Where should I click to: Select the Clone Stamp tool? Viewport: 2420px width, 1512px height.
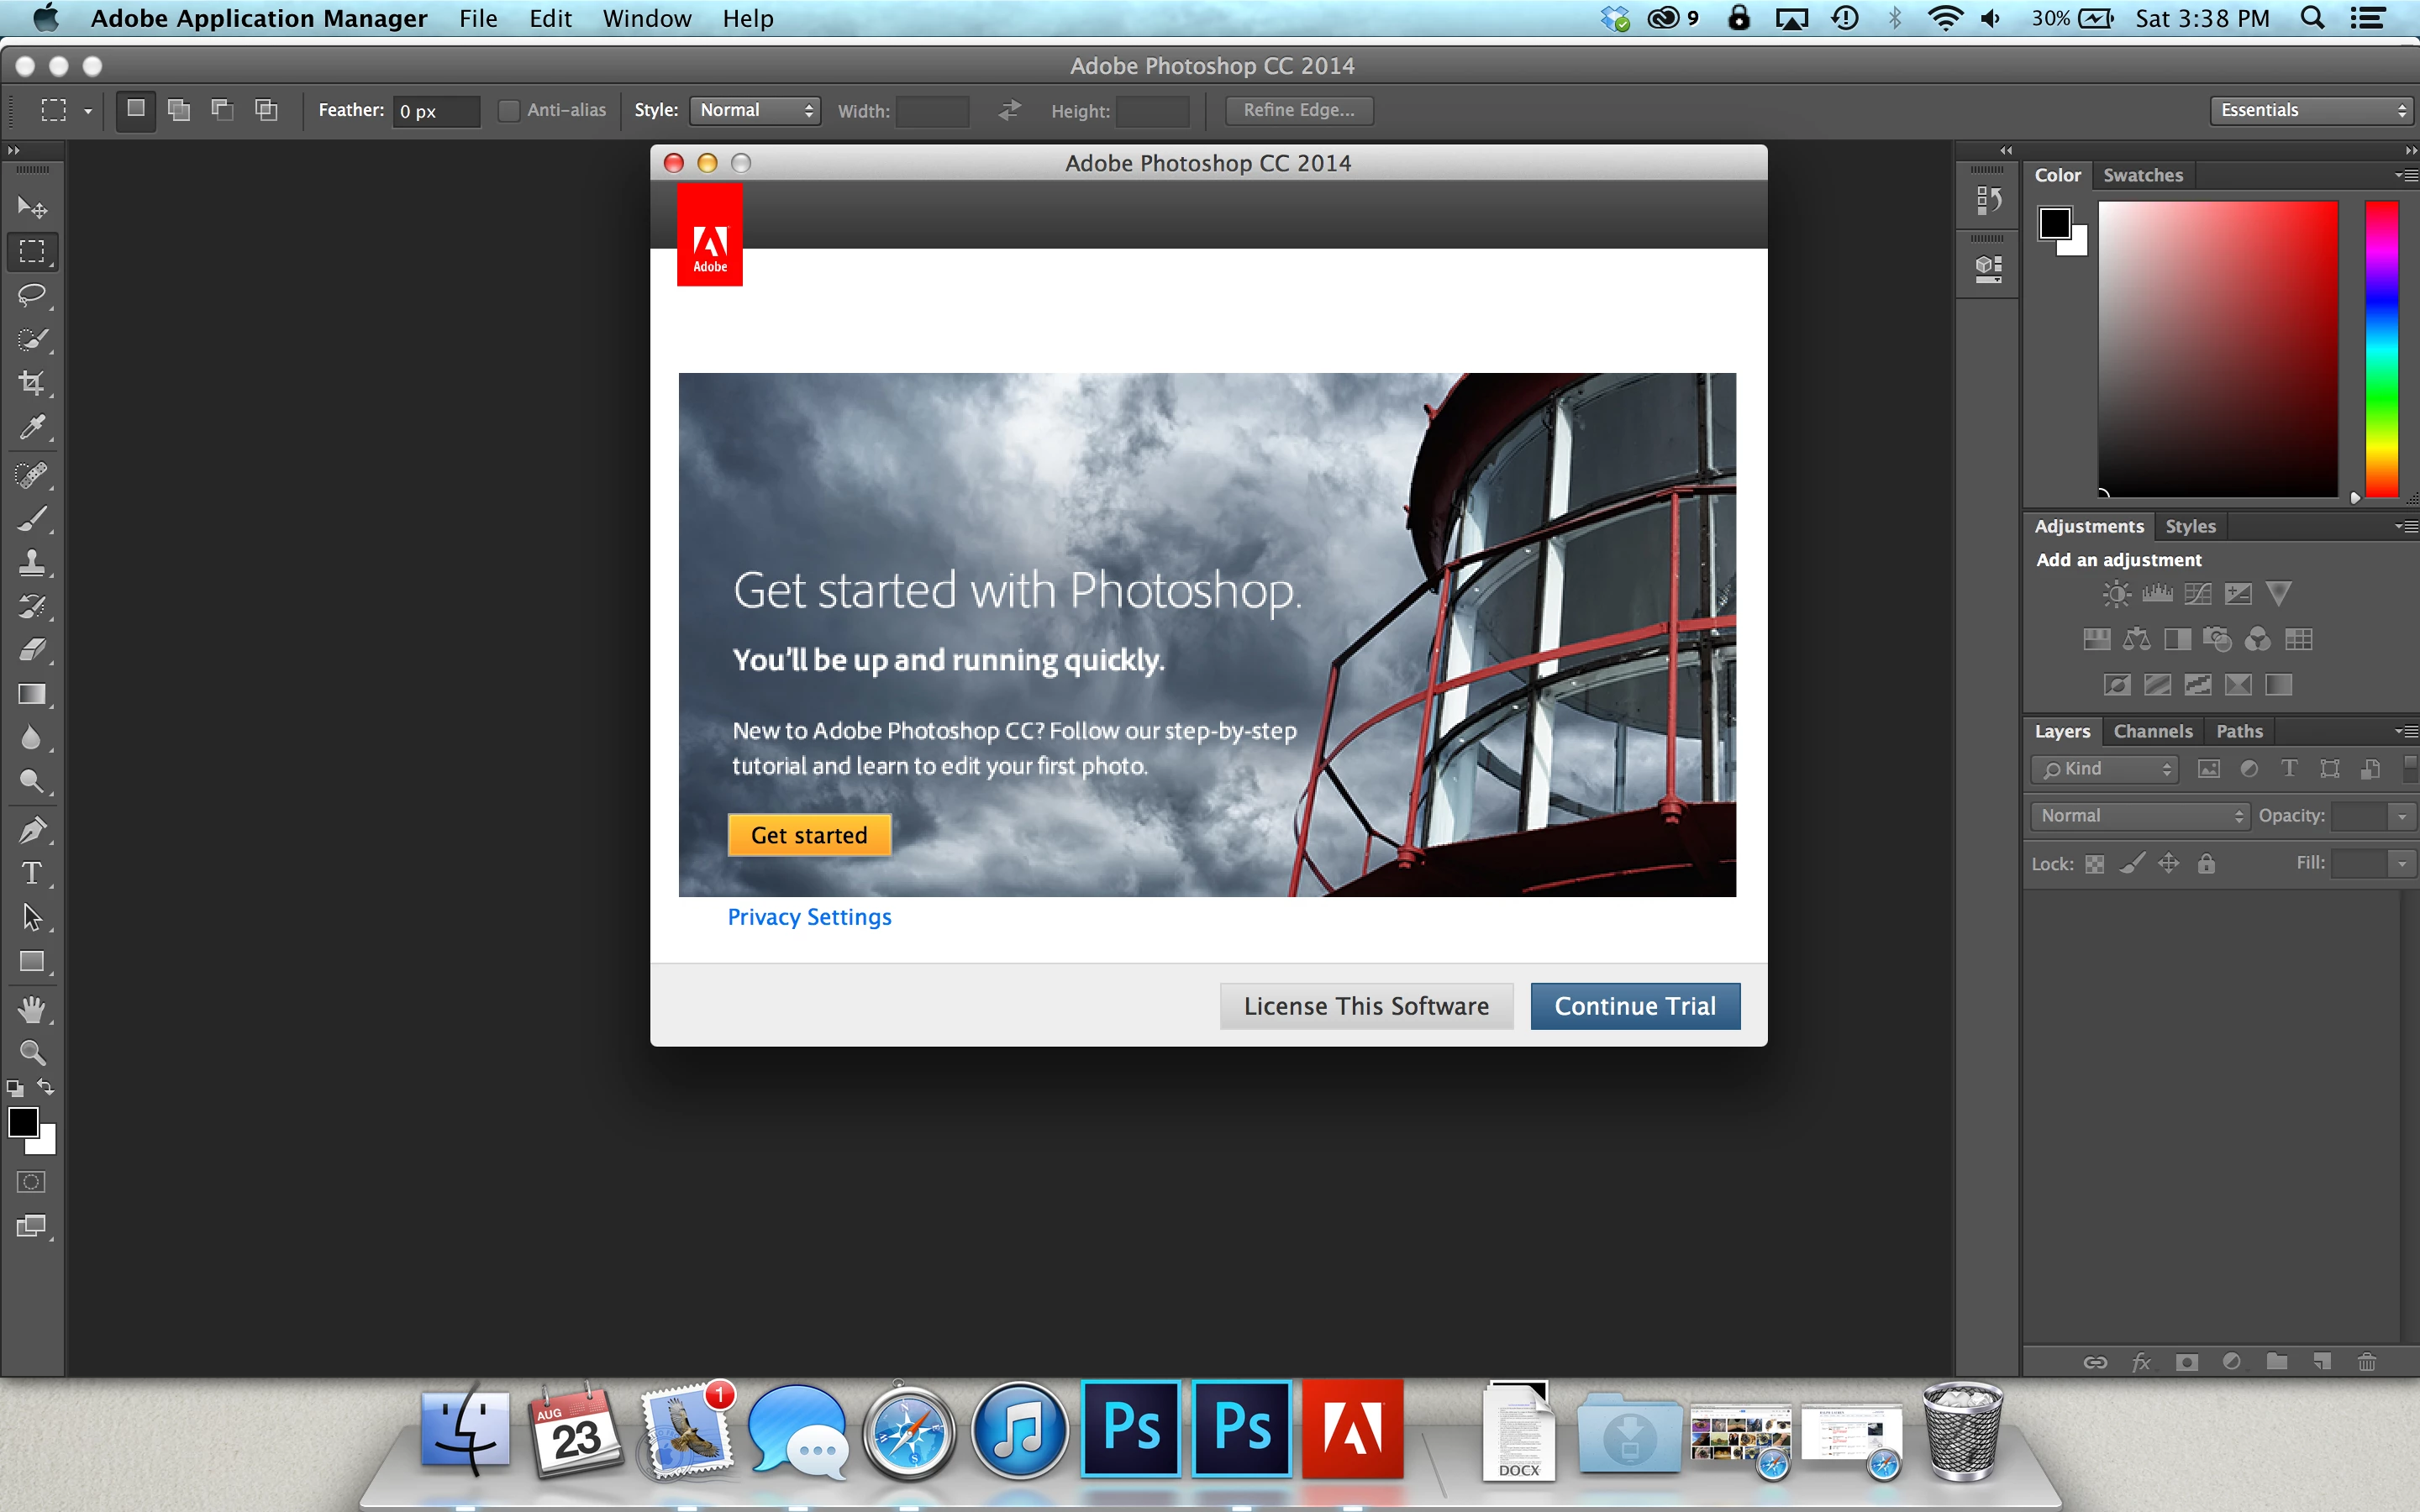pyautogui.click(x=31, y=563)
